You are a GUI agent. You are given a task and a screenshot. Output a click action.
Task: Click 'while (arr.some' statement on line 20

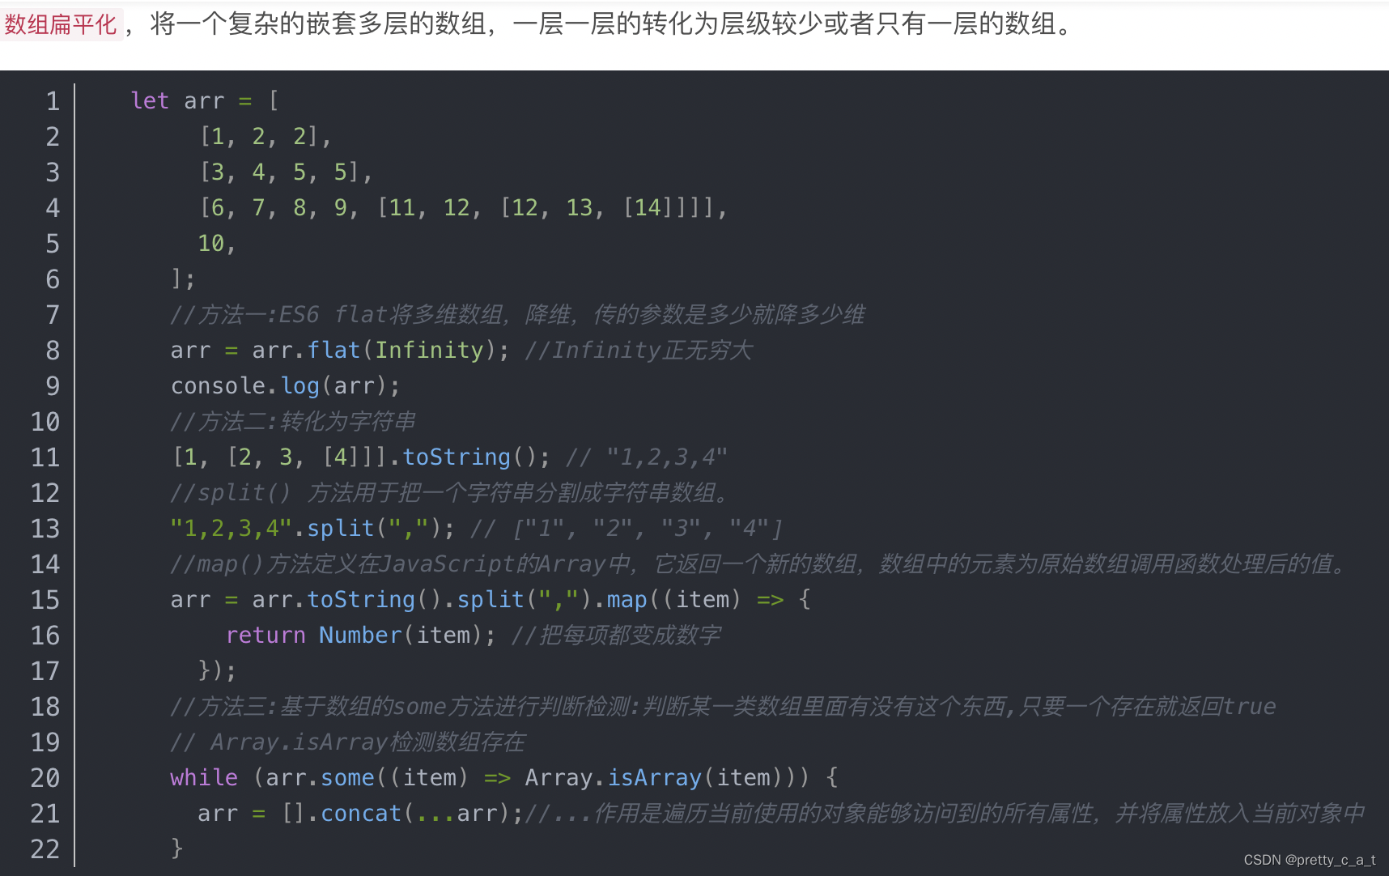pos(272,778)
